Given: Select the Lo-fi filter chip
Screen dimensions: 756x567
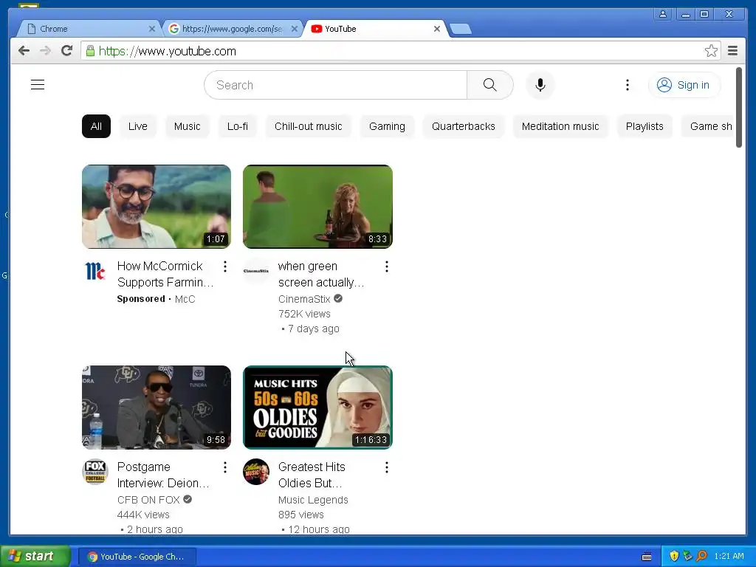Looking at the screenshot, I should (238, 126).
